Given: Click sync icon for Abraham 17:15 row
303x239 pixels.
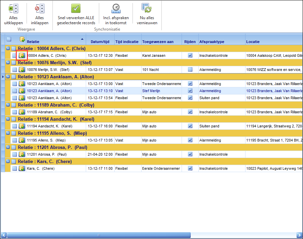Looking at the screenshot, I should [22, 112].
